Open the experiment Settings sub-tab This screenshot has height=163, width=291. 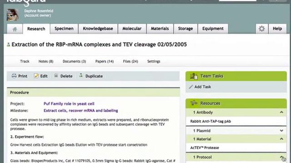[154, 62]
